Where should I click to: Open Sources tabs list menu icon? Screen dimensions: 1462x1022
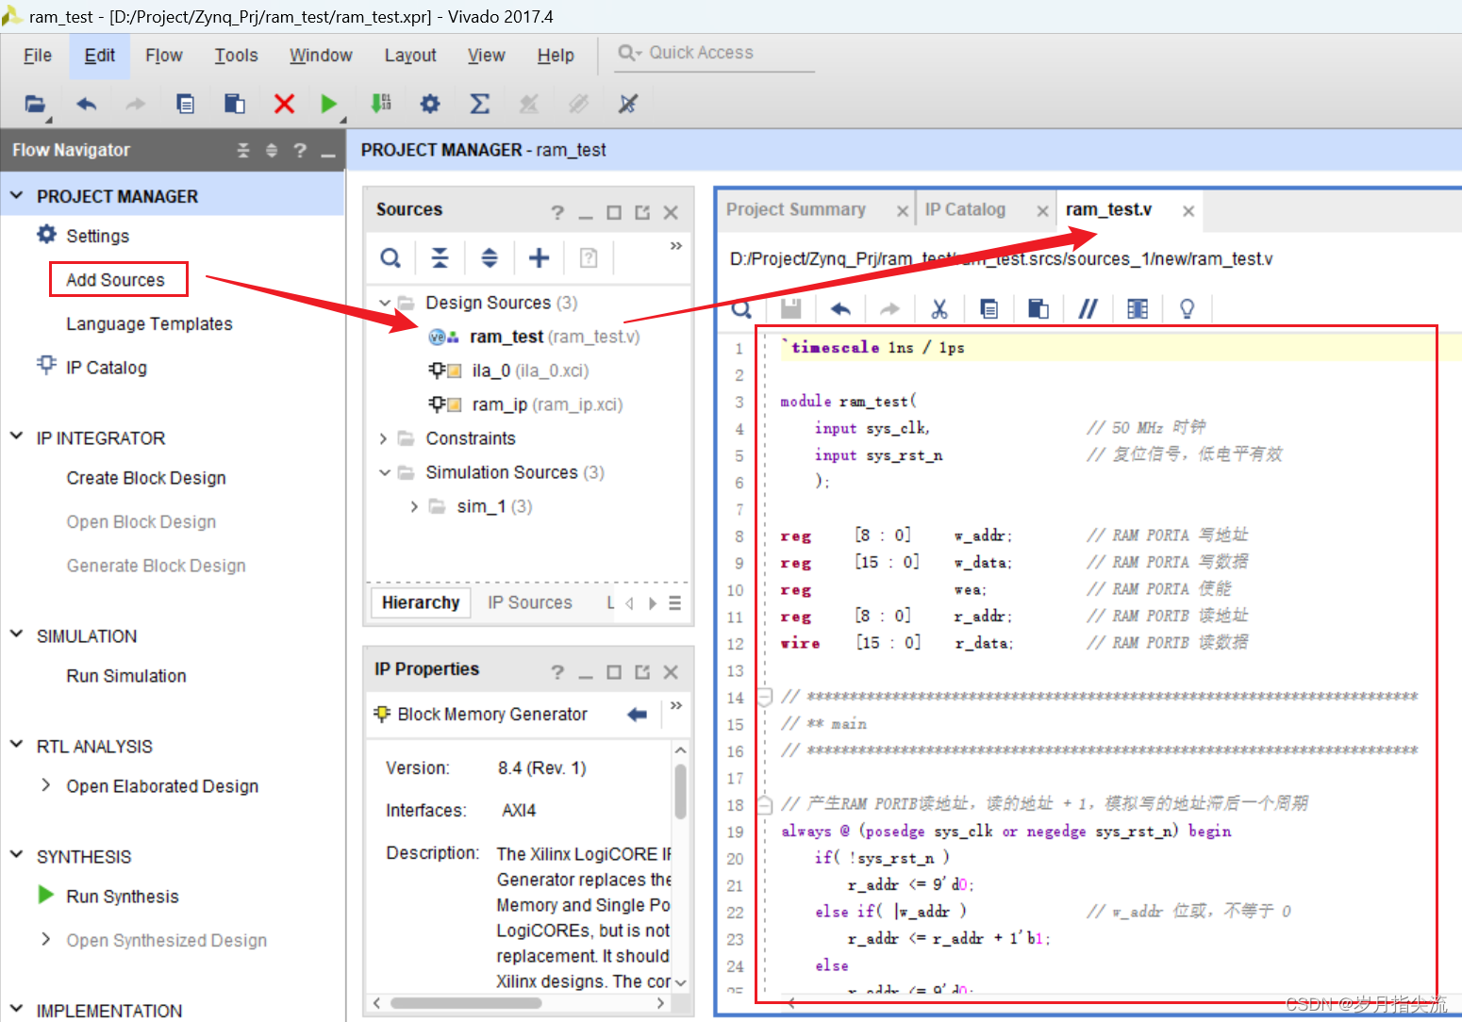coord(674,603)
